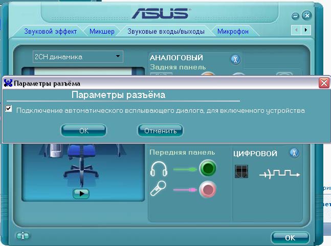Click the Отменить button
Viewport: 331px width, 246px height.
(x=161, y=131)
